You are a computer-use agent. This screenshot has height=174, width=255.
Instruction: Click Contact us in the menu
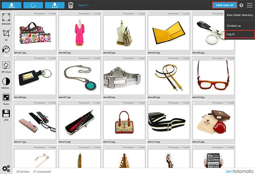234,26
